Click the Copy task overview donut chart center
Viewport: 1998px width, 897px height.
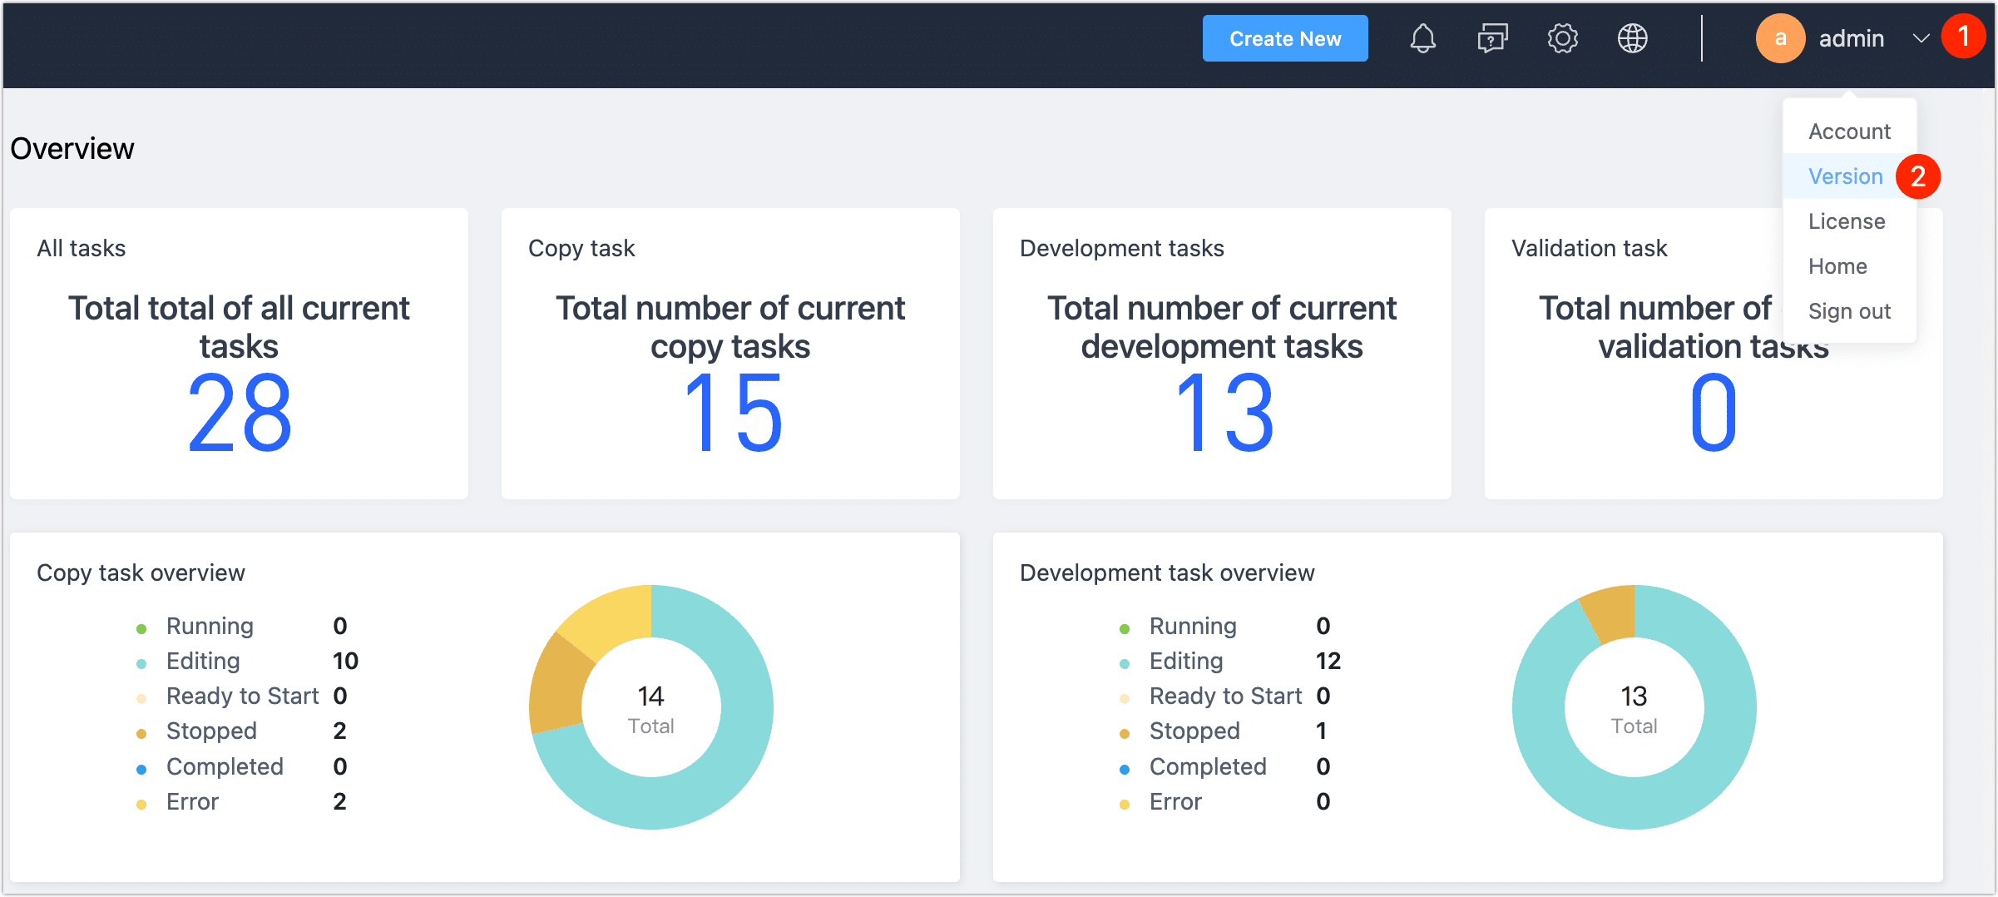pyautogui.click(x=651, y=707)
